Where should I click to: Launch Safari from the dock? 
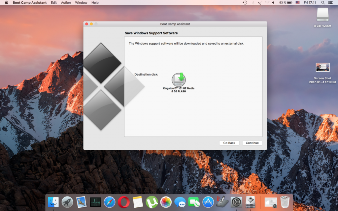pyautogui.click(x=109, y=202)
